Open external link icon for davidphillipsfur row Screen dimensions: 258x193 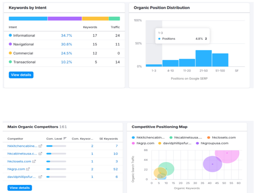(x=40, y=177)
